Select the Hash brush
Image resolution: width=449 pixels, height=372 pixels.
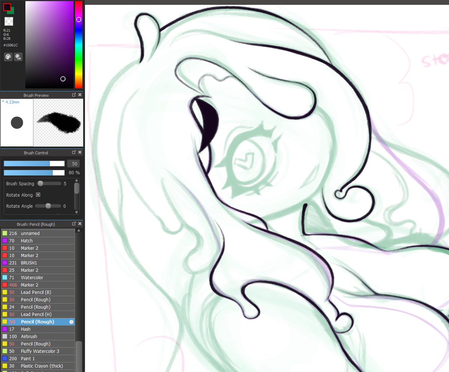pos(38,329)
